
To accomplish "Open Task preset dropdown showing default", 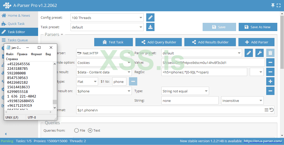I will pos(107,27).
